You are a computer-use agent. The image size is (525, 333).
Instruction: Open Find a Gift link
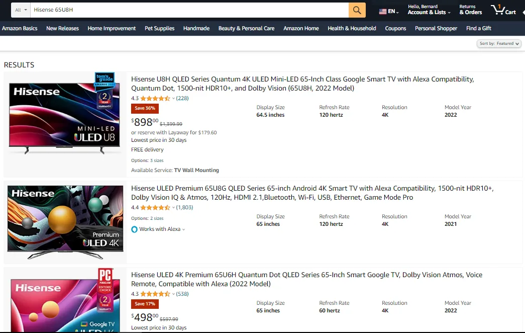click(478, 29)
